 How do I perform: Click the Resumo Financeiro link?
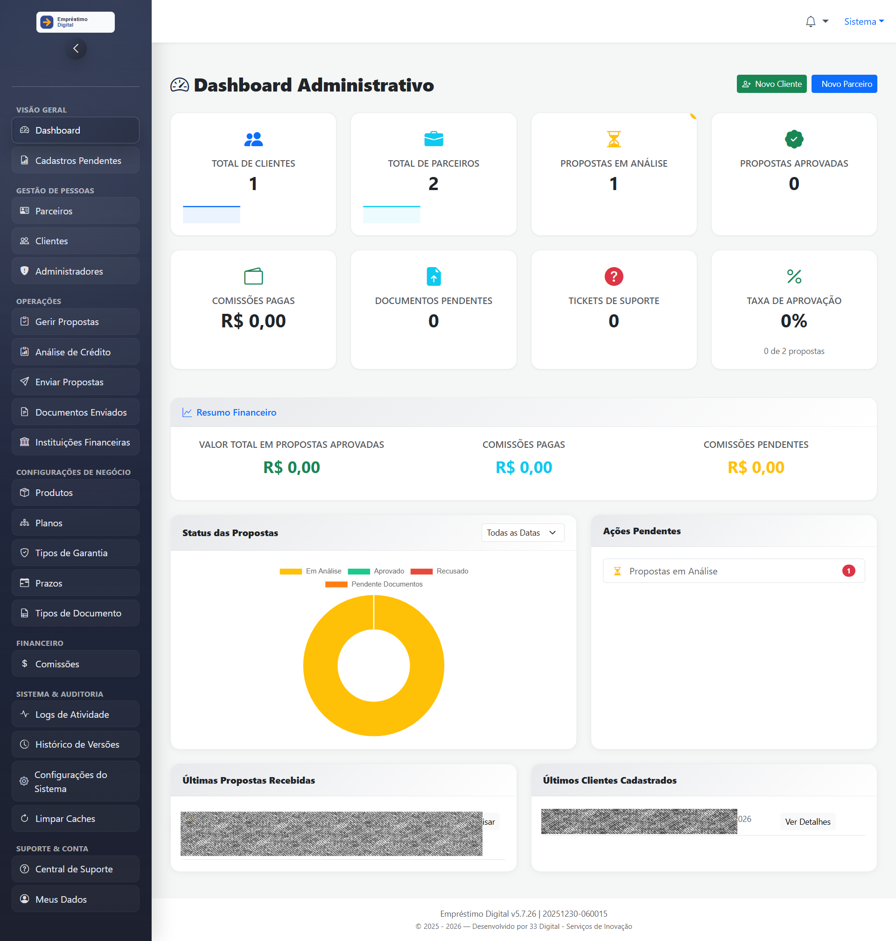(x=237, y=412)
